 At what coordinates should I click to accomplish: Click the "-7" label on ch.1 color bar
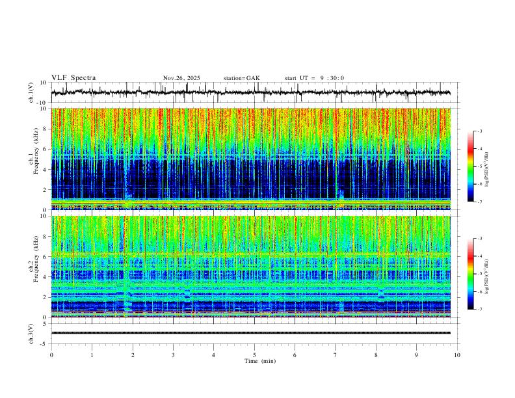point(479,202)
